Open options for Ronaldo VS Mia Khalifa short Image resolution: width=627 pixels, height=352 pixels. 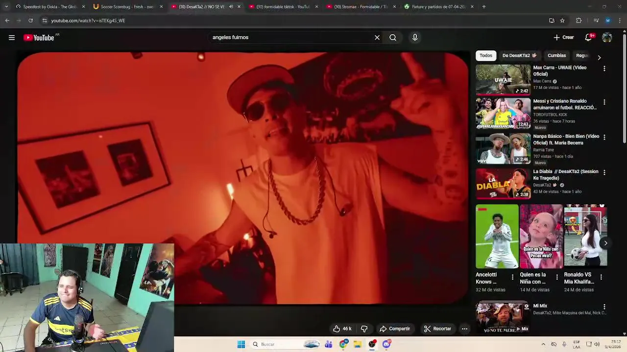click(601, 277)
